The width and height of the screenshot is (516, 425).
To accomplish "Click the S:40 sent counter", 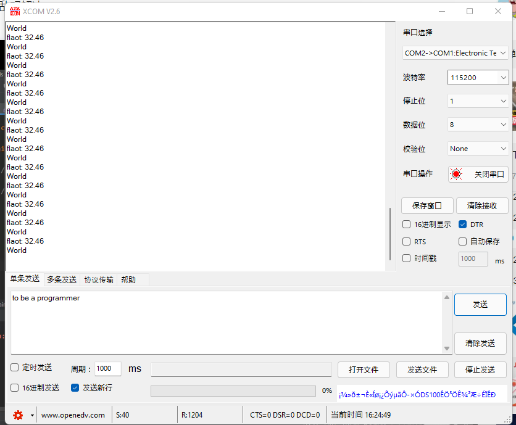I will 122,415.
